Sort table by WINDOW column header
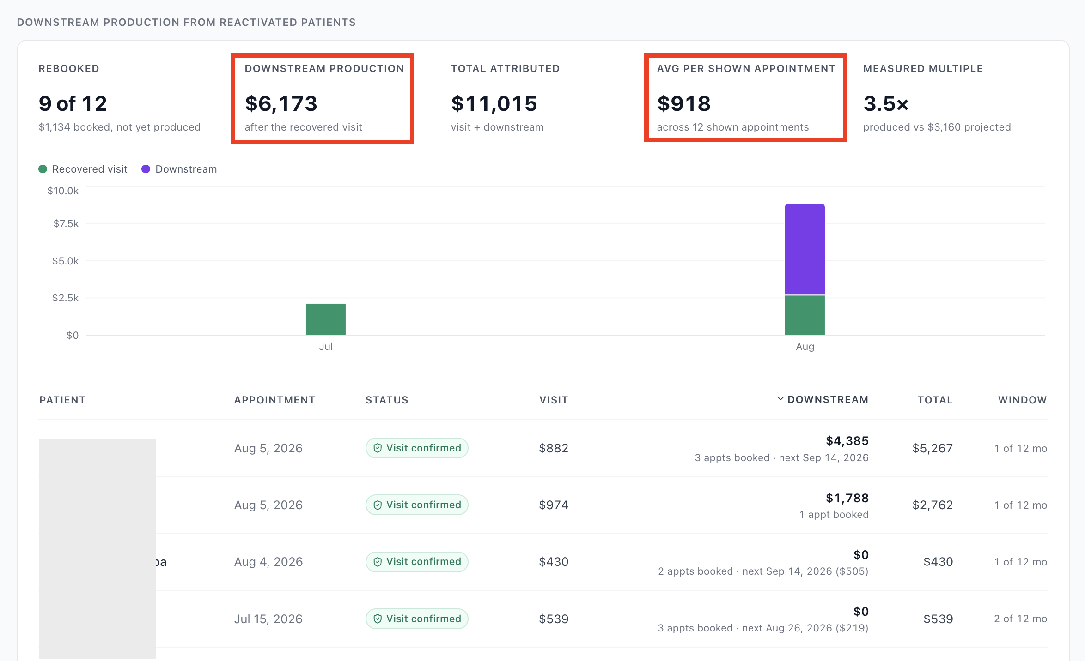The width and height of the screenshot is (1085, 661). tap(1022, 400)
